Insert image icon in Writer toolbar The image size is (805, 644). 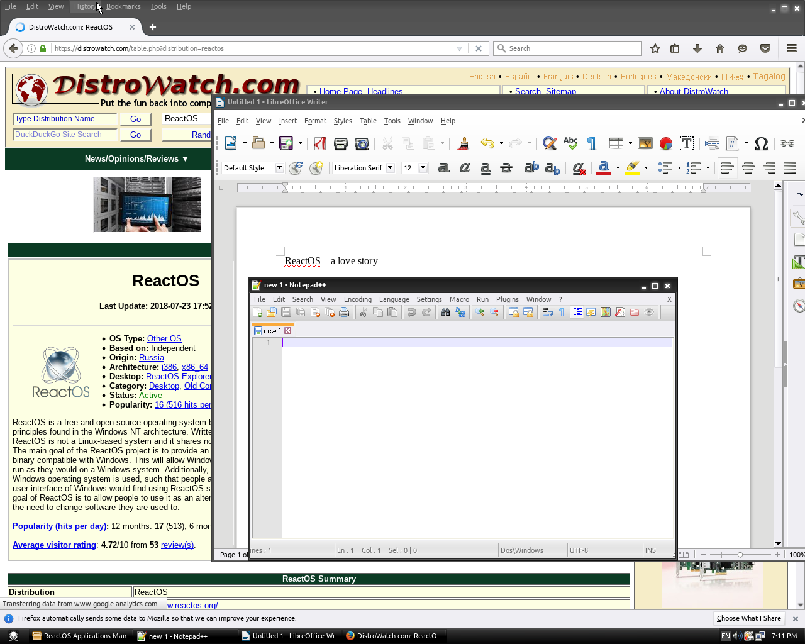tap(645, 143)
